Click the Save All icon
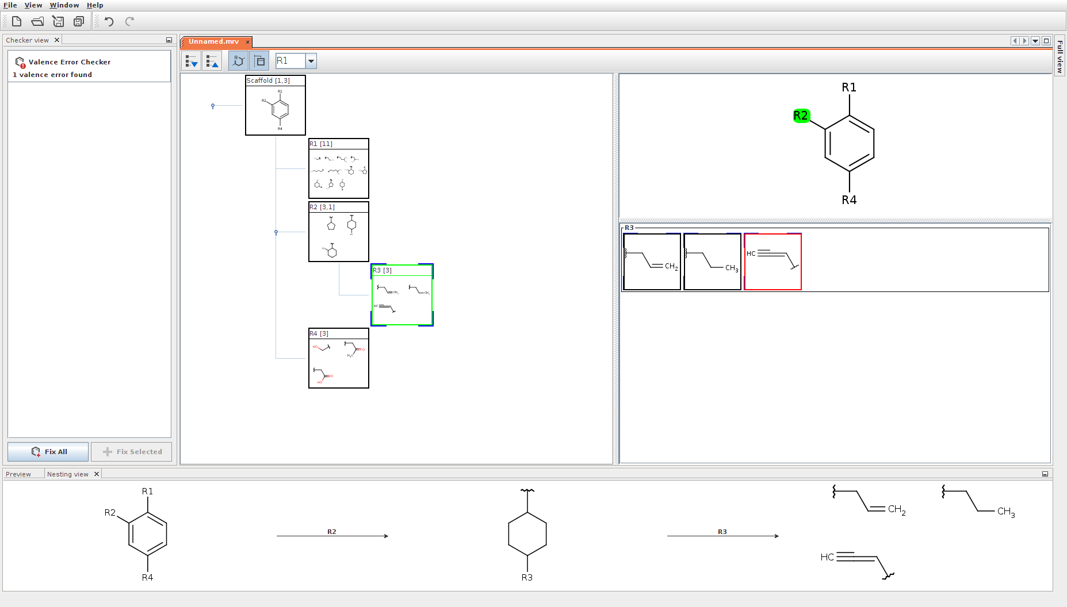The width and height of the screenshot is (1067, 607). pyautogui.click(x=79, y=22)
